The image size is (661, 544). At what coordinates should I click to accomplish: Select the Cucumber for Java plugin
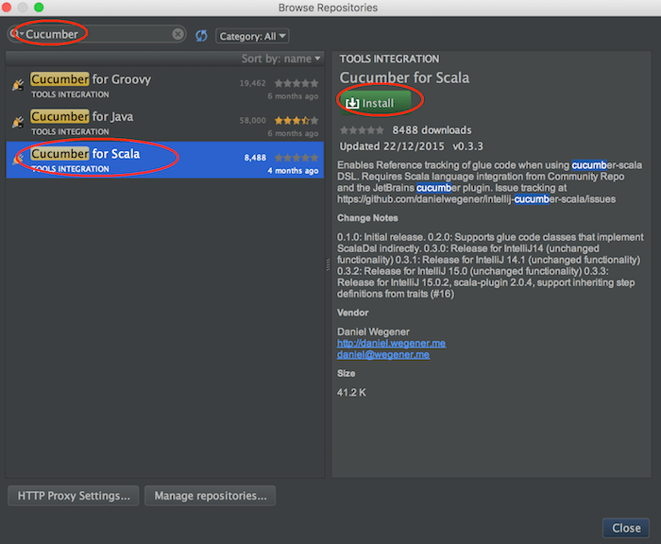pos(165,123)
